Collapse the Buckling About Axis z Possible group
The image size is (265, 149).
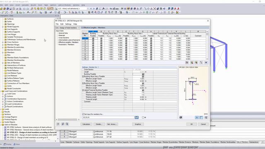pyautogui.click(x=83, y=84)
